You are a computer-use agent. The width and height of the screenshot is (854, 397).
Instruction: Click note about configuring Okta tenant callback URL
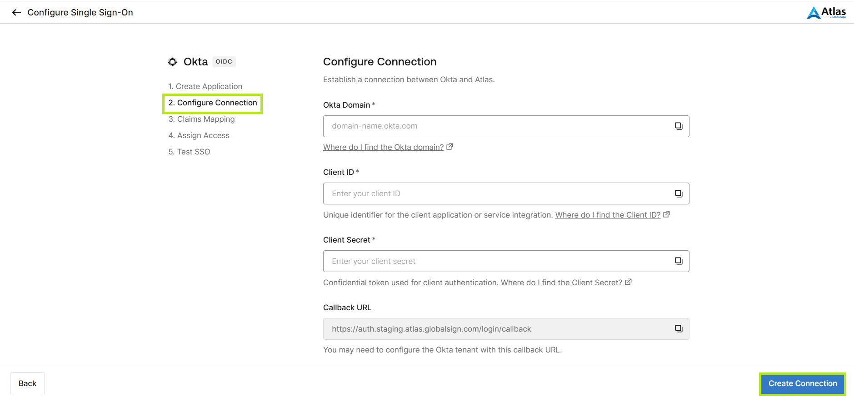[x=443, y=350]
